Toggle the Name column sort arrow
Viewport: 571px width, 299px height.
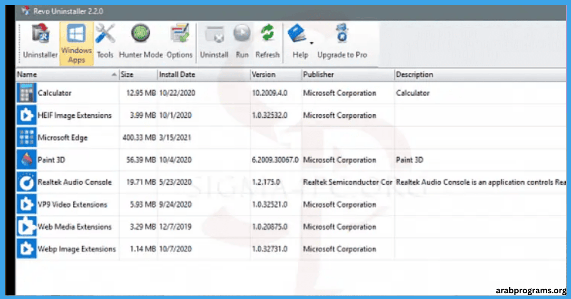[114, 75]
